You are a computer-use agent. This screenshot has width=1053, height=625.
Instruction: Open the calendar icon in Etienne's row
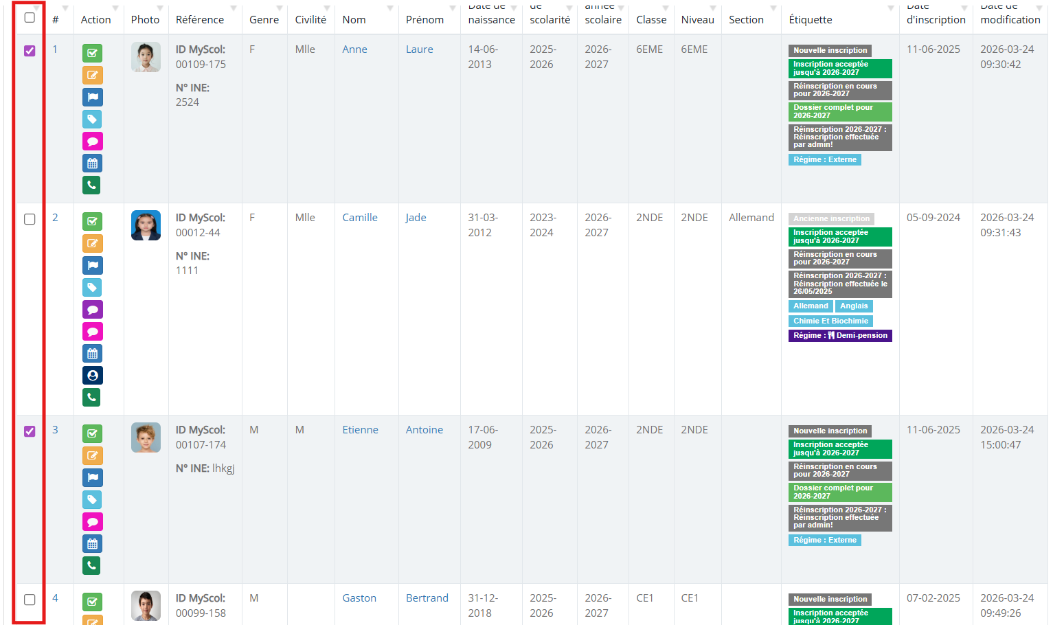point(92,544)
